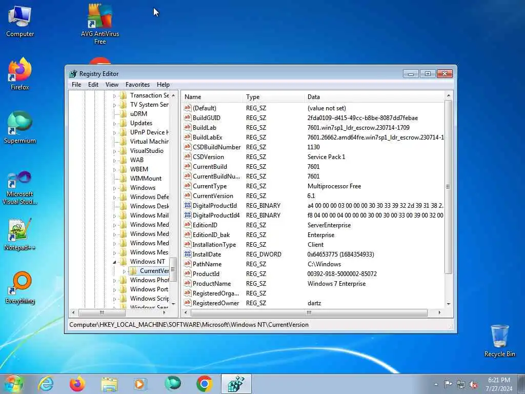
Task: Expand the VisualStudio tree node
Action: pyautogui.click(x=114, y=151)
